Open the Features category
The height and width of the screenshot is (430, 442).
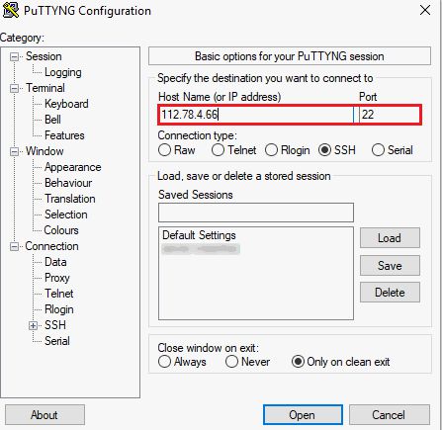[x=64, y=135]
